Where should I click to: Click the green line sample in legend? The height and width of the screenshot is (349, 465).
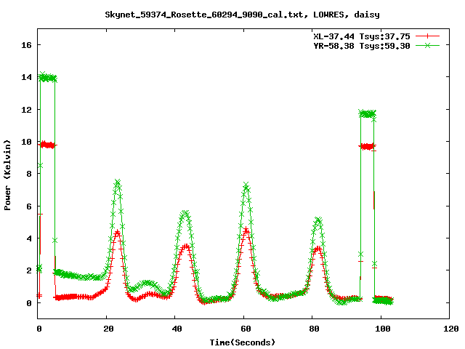[x=427, y=45]
